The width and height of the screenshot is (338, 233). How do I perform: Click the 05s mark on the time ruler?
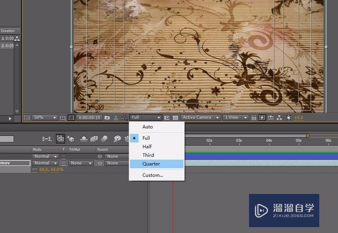(x=299, y=141)
